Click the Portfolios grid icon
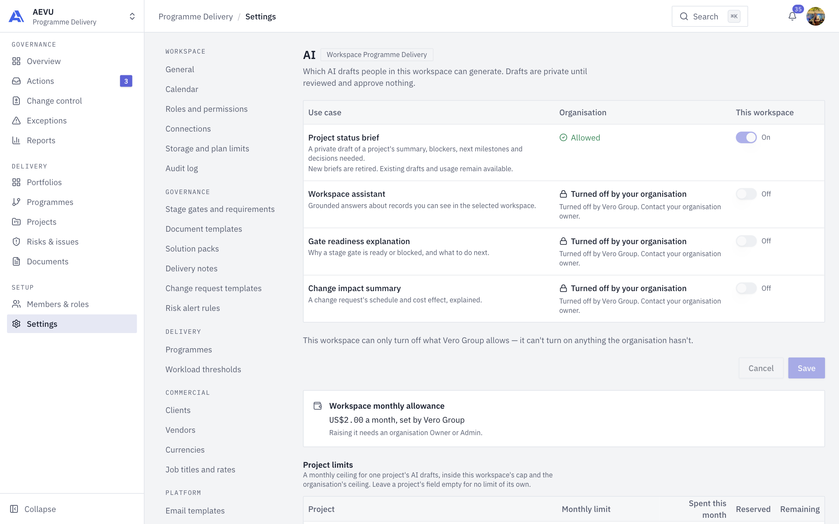Viewport: 839px width, 524px height. click(16, 182)
